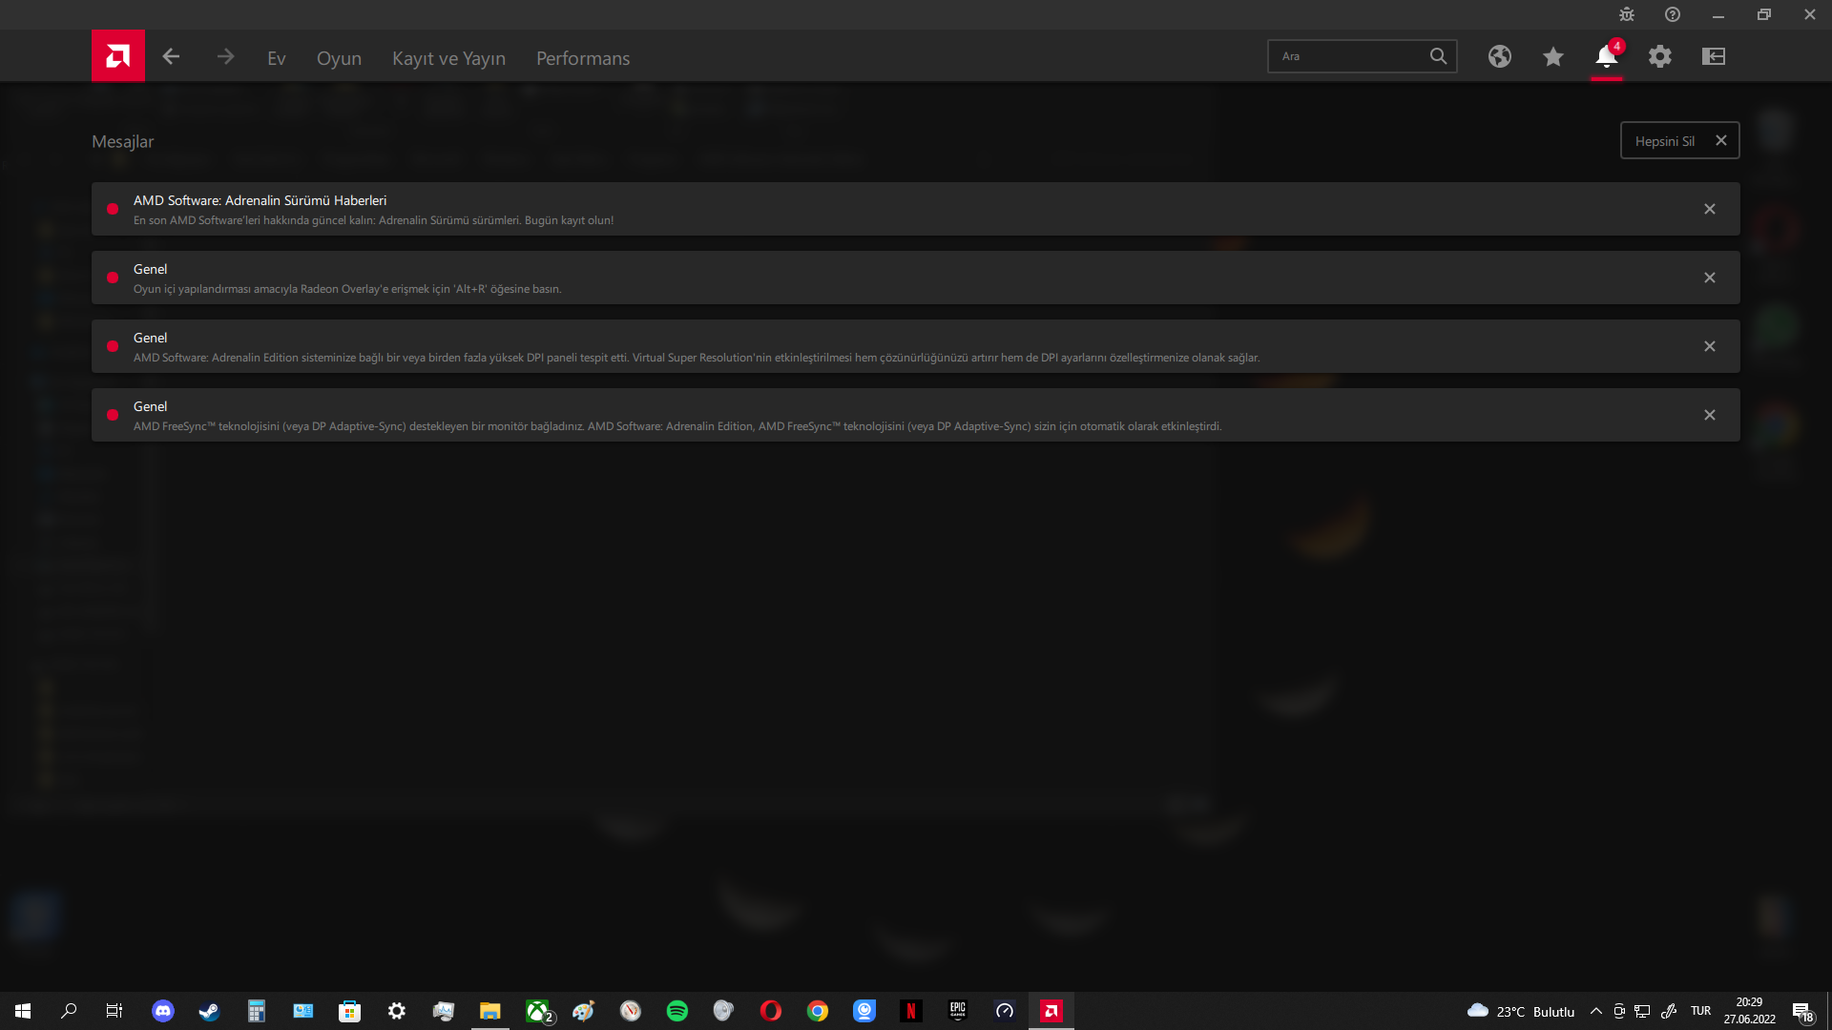The image size is (1832, 1030).
Task: Open the web browser globe icon
Action: click(x=1499, y=57)
